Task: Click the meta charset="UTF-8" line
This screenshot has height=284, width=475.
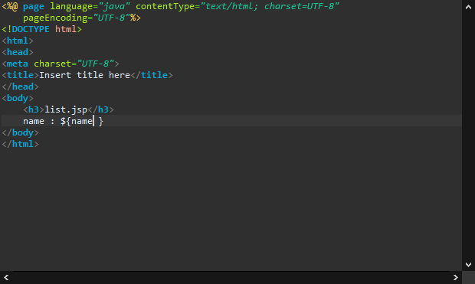Action: pos(61,64)
